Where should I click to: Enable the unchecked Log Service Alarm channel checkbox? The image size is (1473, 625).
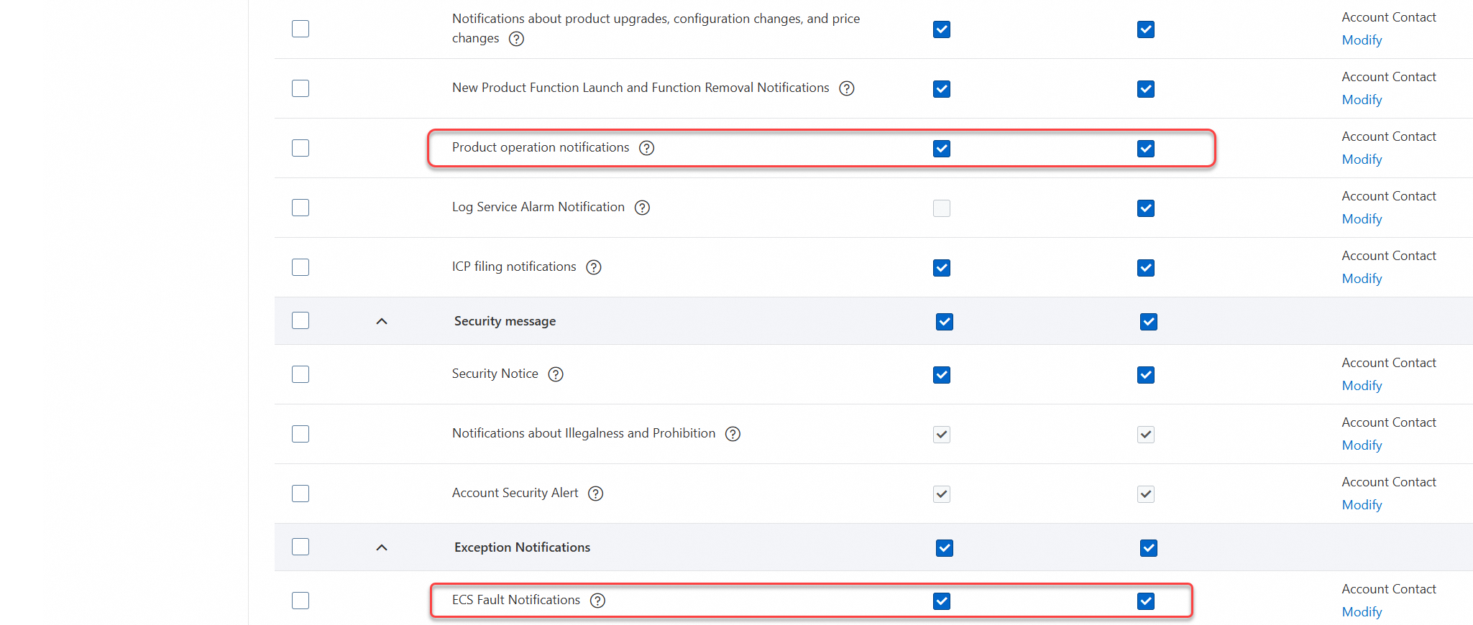942,208
